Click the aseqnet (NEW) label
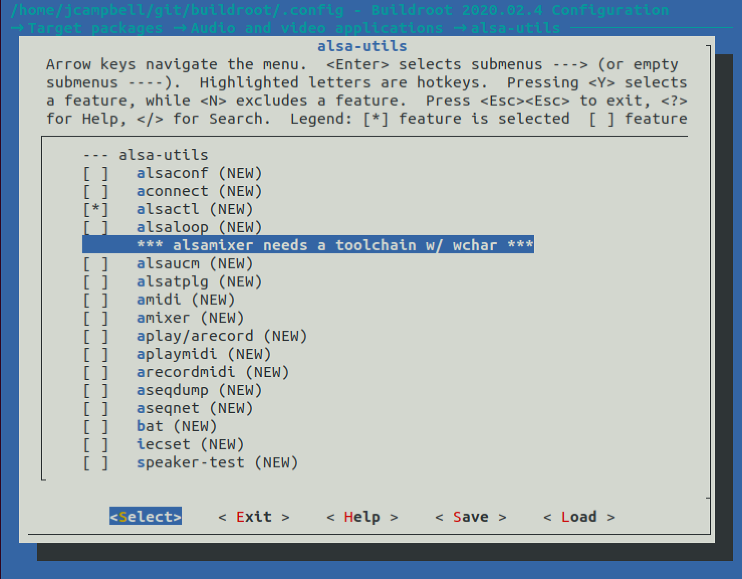Viewport: 742px width, 579px height. (195, 409)
